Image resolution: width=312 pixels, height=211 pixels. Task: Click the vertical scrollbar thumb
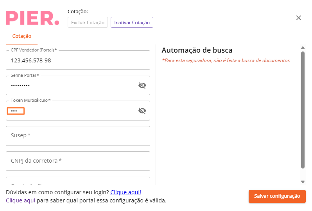303,109
